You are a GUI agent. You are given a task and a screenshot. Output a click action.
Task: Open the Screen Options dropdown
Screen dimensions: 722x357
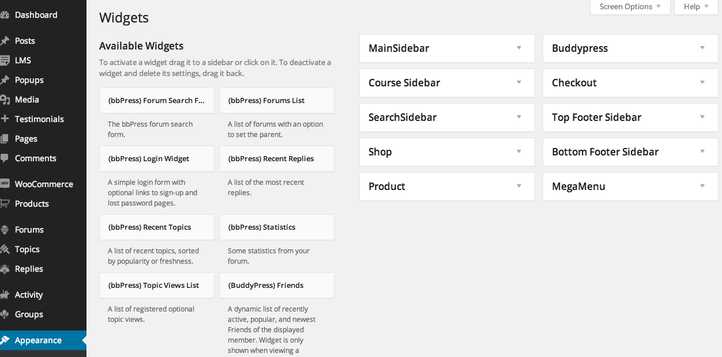[x=630, y=7]
